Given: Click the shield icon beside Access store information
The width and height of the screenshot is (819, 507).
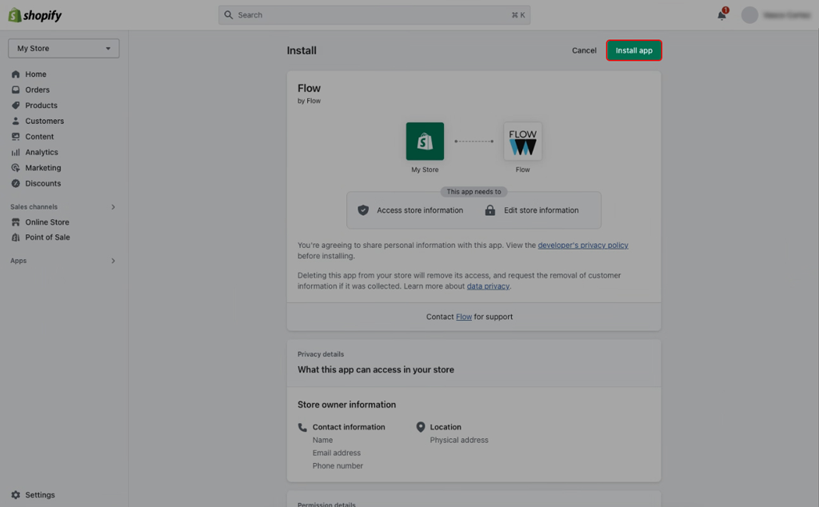Looking at the screenshot, I should [363, 210].
